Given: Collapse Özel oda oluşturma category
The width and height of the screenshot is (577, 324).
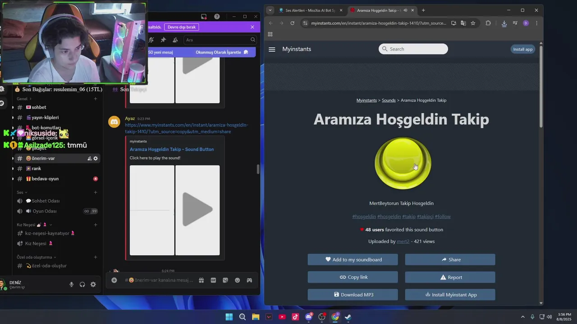Looking at the screenshot, I should pyautogui.click(x=37, y=257).
